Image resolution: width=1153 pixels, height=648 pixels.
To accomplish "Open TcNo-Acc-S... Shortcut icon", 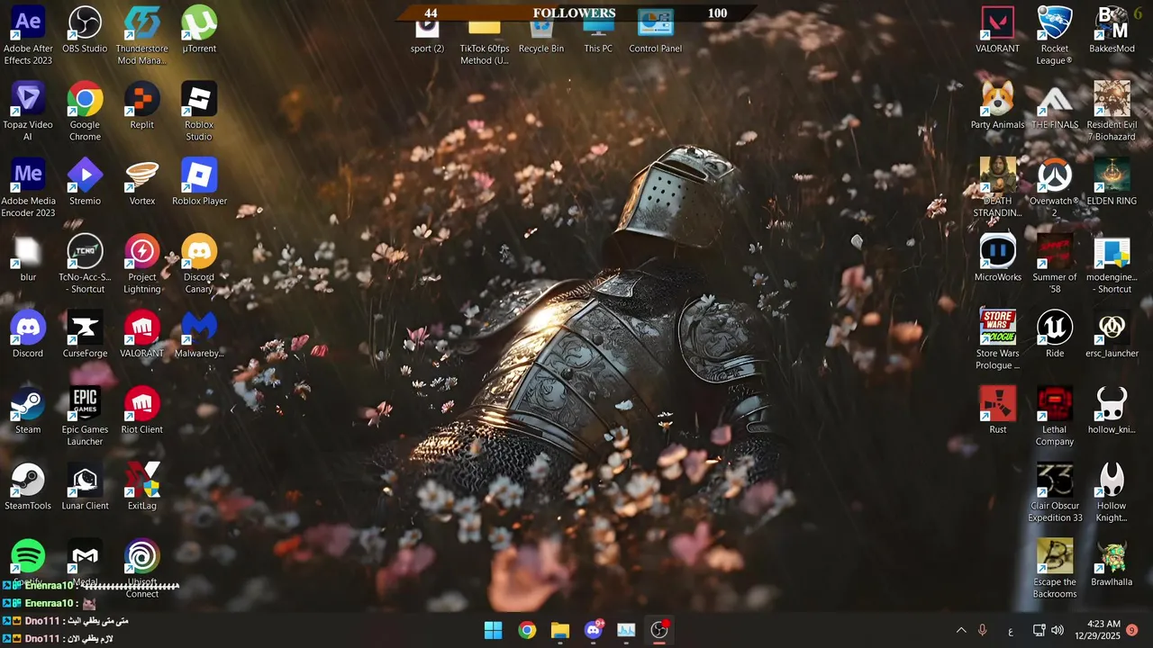I will point(85,265).
